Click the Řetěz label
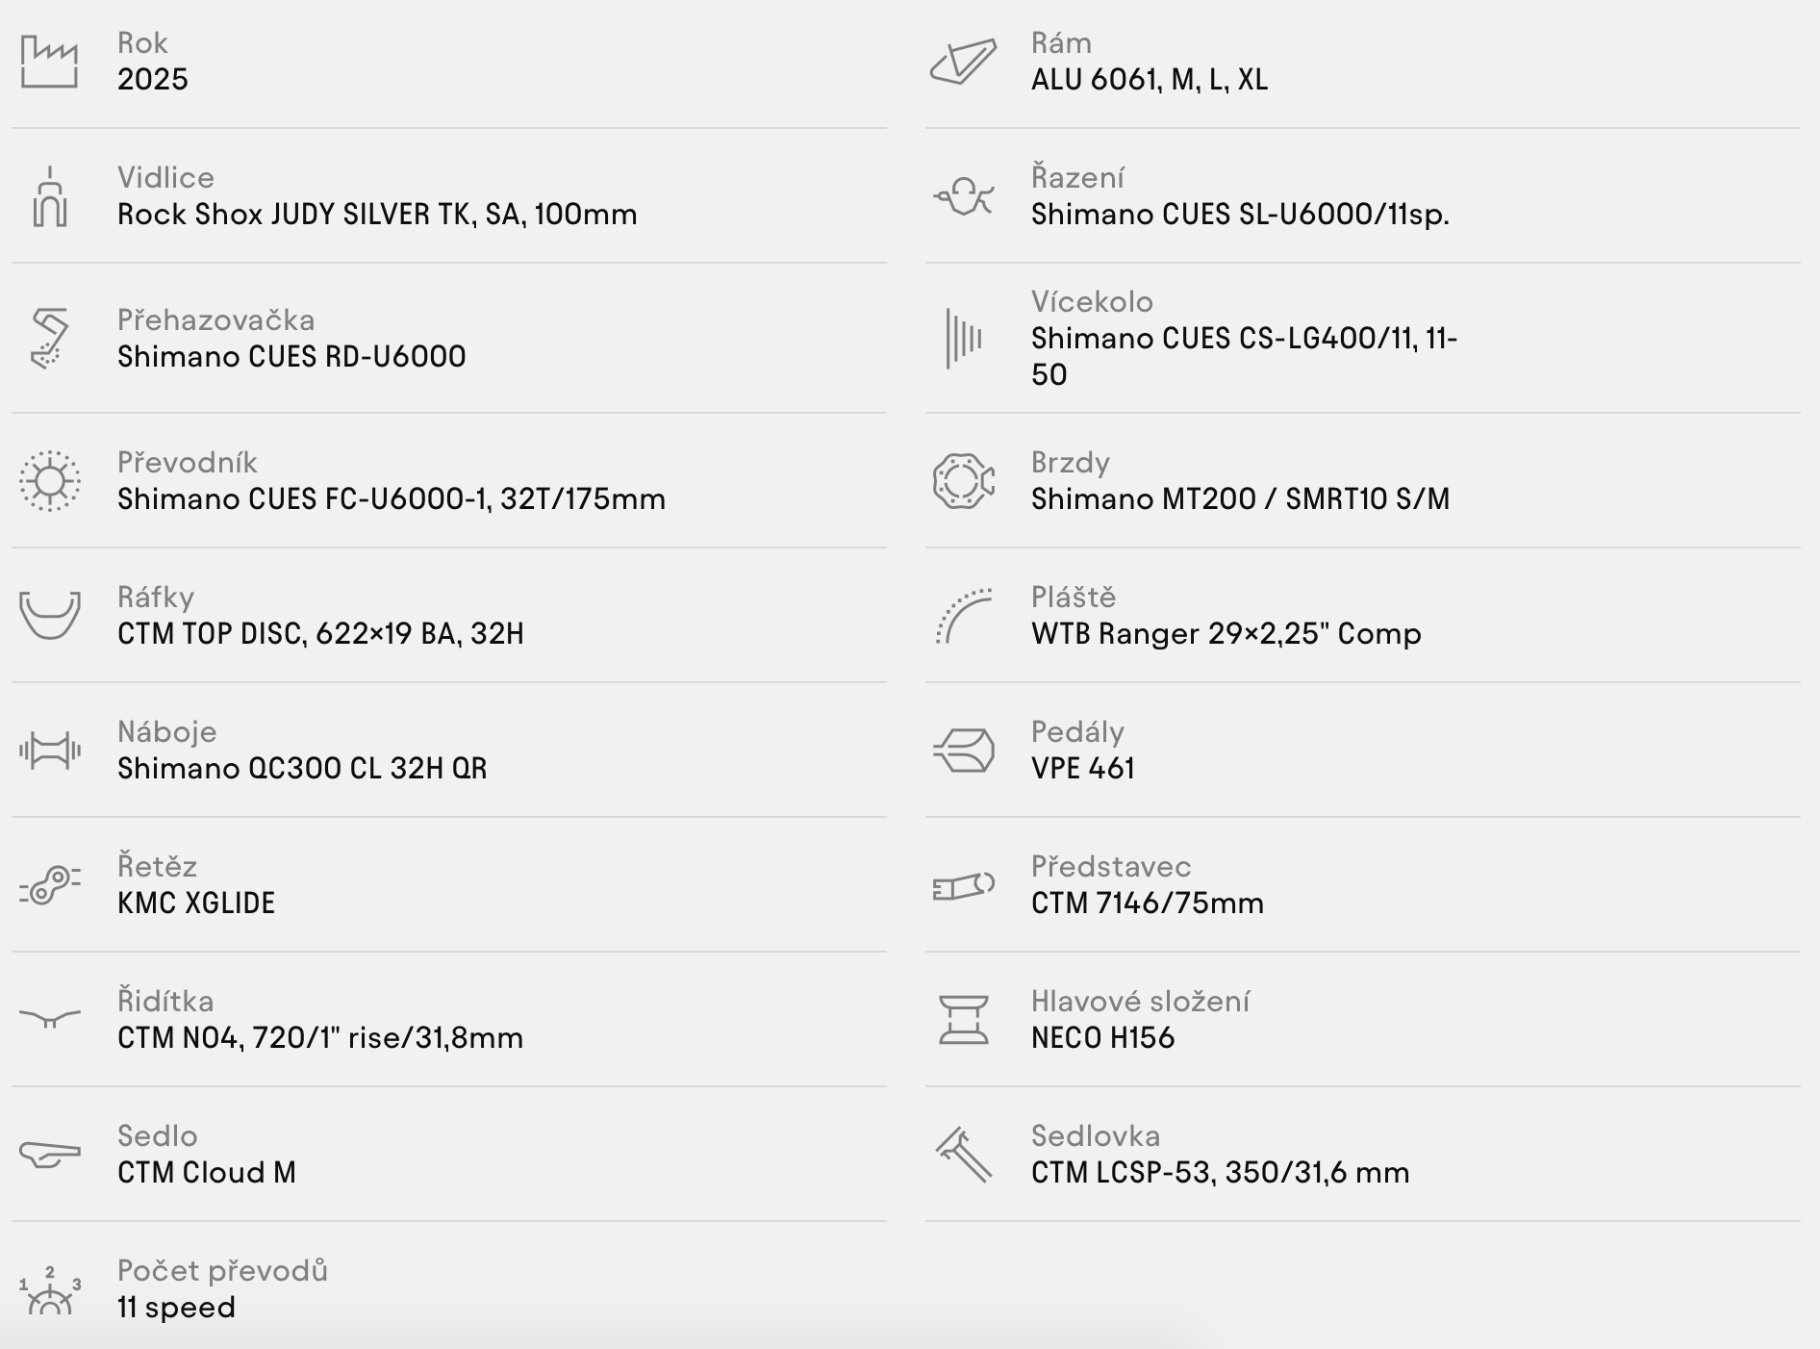Viewport: 1820px width, 1349px height. point(157,866)
